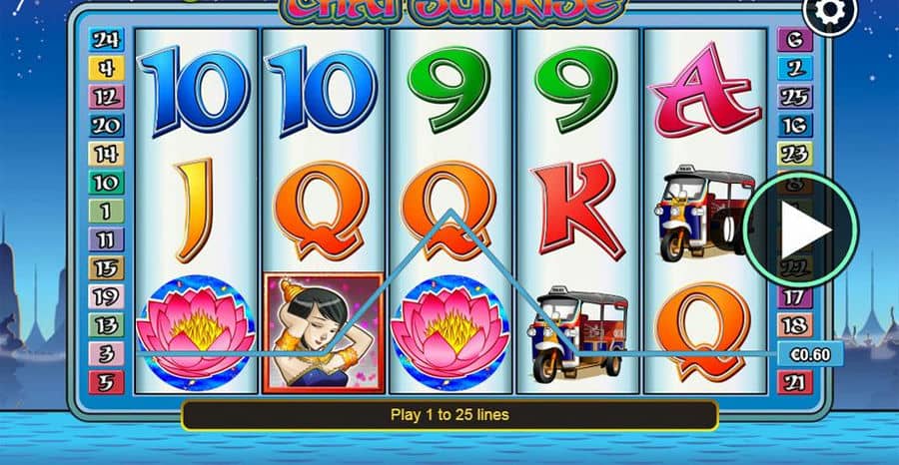The width and height of the screenshot is (899, 465).
Task: Click the tuk-tuk symbol on fourth reel
Action: click(x=577, y=334)
